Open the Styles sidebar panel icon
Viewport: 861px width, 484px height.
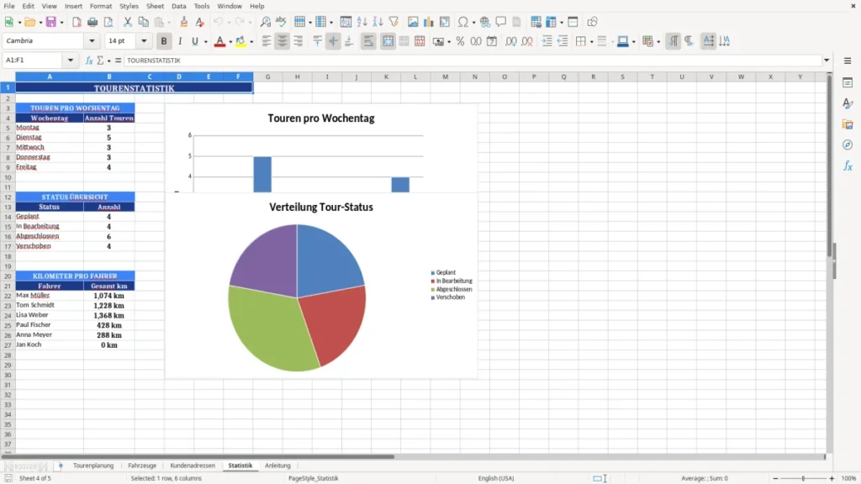coord(848,103)
